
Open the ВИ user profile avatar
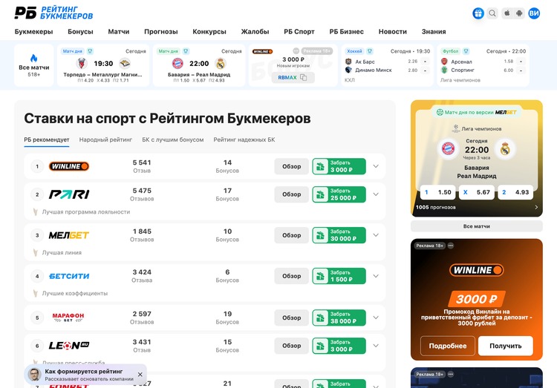pos(534,13)
